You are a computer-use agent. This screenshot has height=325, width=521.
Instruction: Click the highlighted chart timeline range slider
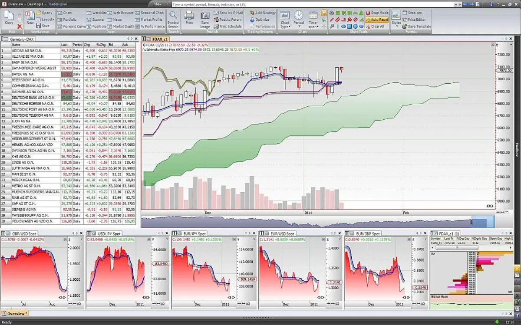pos(483,222)
